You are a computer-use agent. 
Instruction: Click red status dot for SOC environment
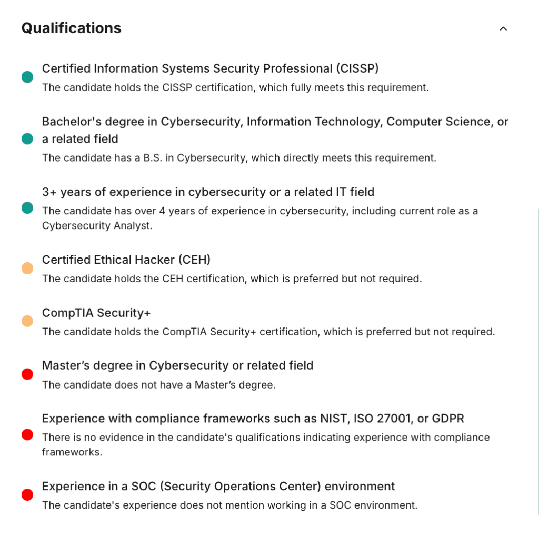[27, 495]
